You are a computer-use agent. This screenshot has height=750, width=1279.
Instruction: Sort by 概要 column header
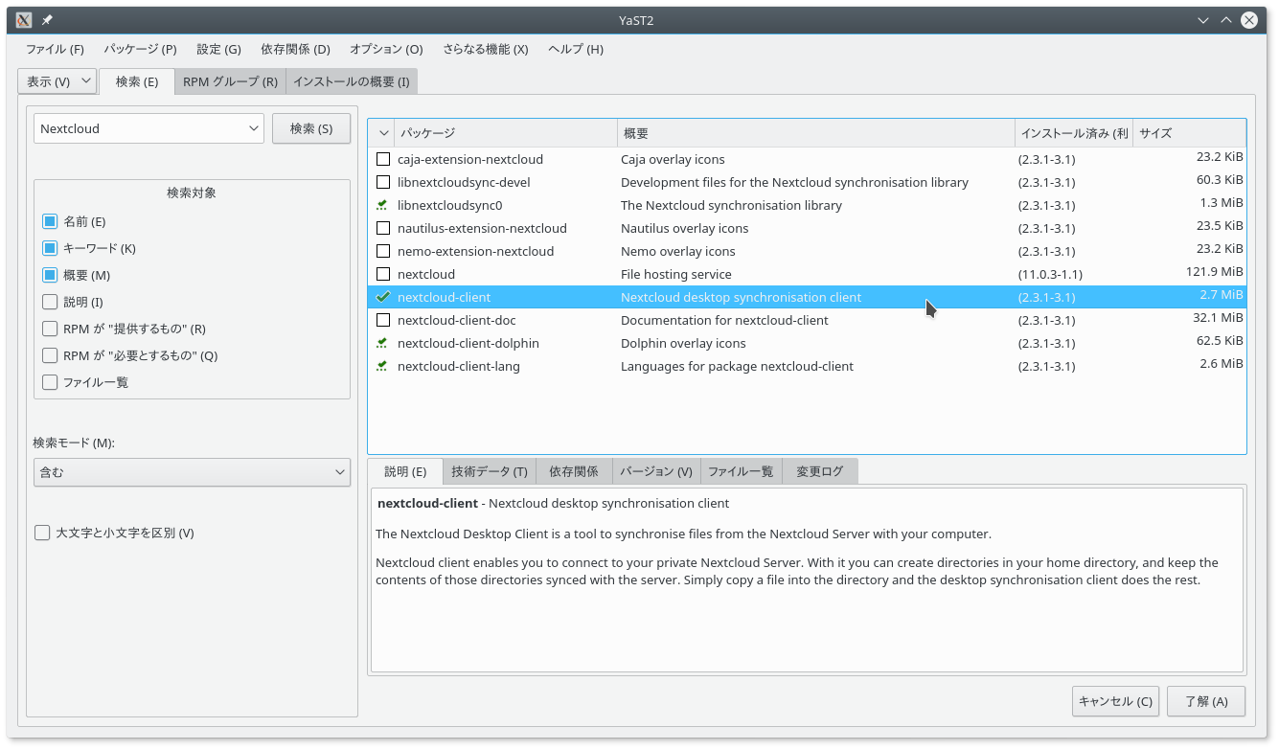point(816,133)
